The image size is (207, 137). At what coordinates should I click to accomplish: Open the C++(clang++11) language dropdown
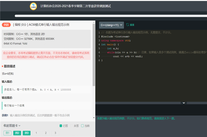click(111, 25)
